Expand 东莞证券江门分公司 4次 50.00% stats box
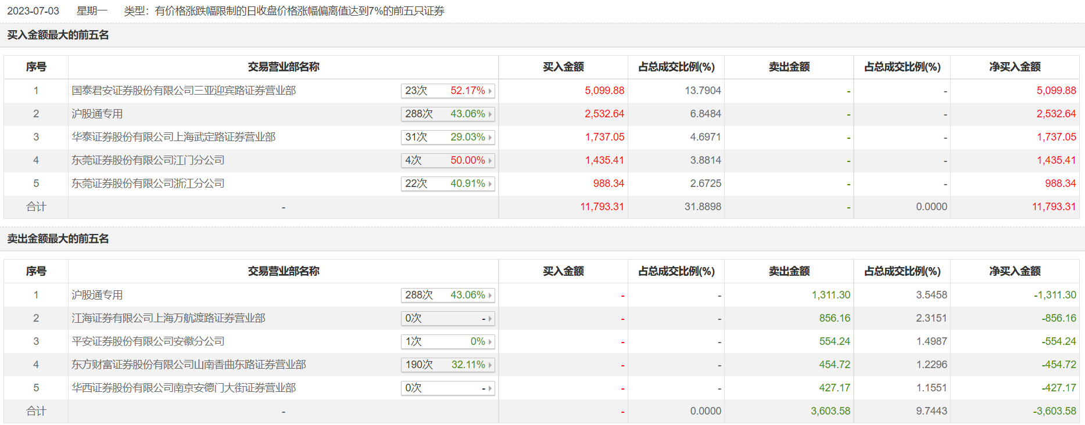Viewport: 1085px width, 425px height. [x=447, y=160]
